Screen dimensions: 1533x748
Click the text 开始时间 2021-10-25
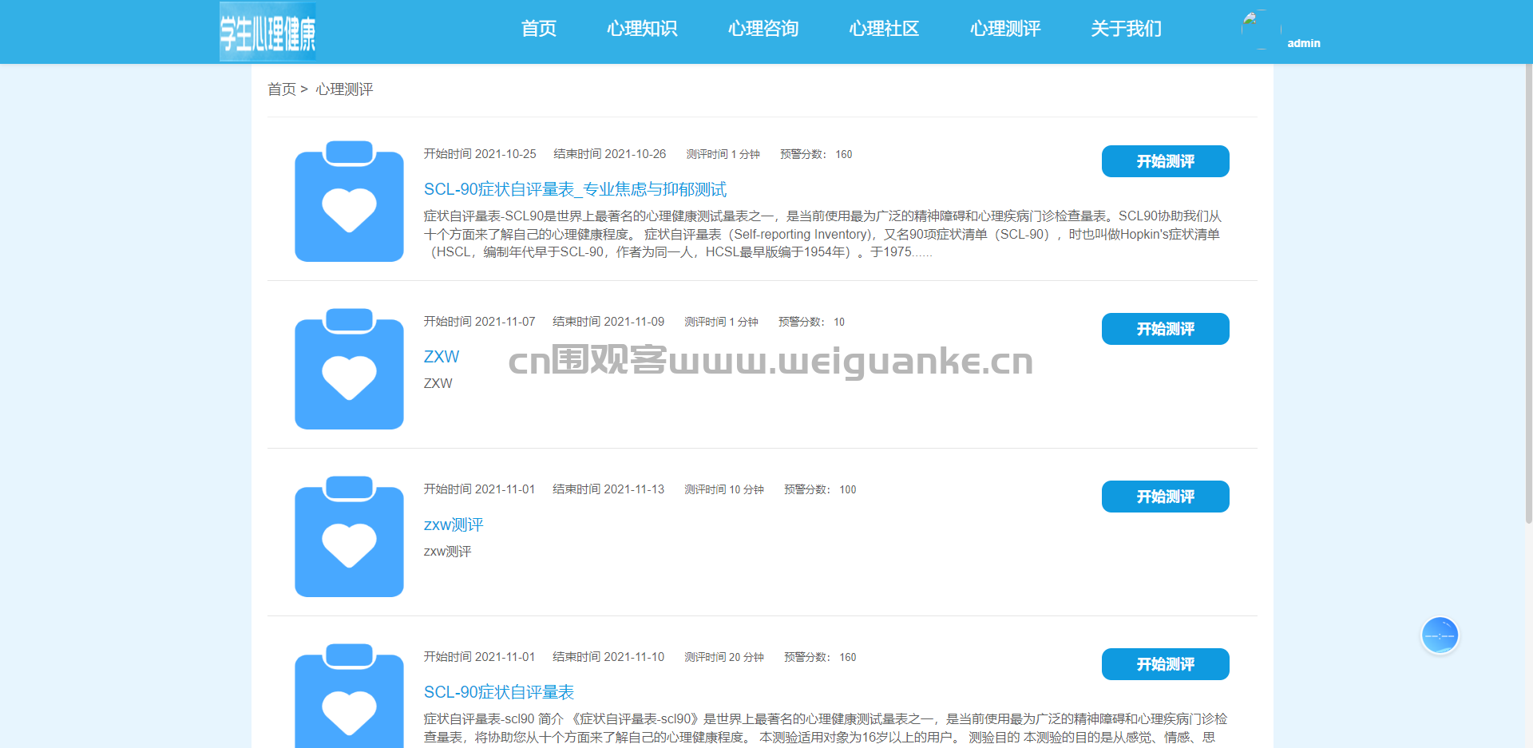click(x=480, y=154)
